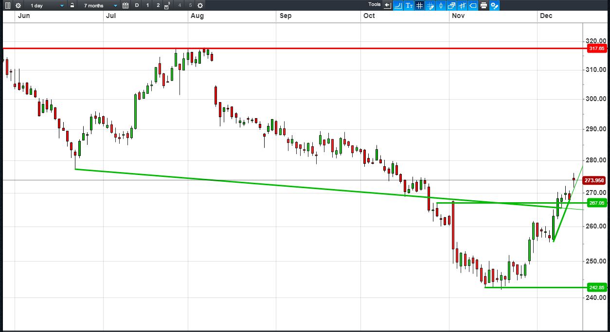Load saved layout 1
This screenshot has width=610, height=332.
147,5
